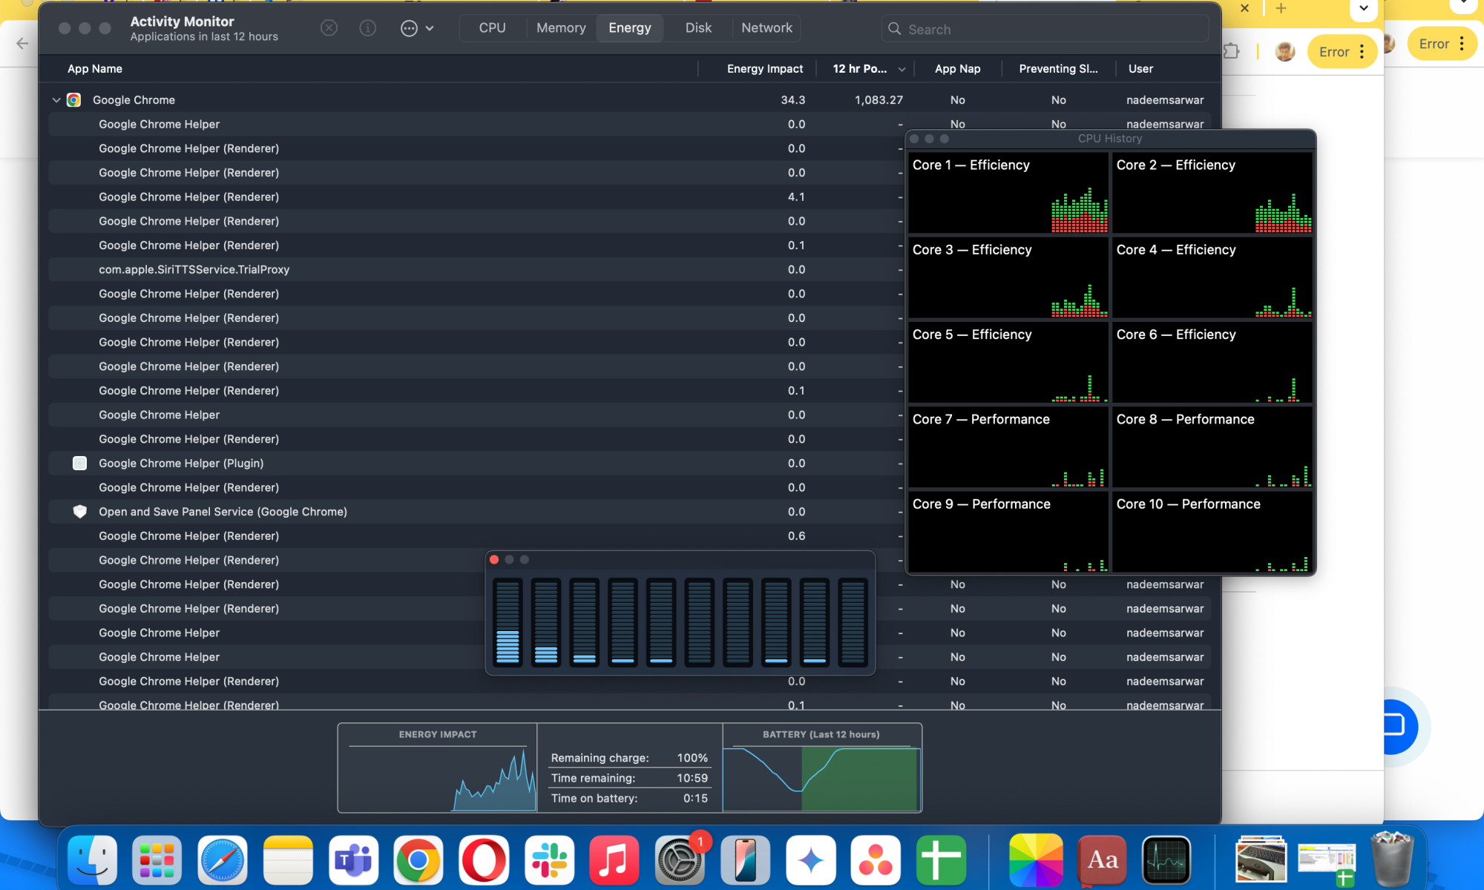Screen dimensions: 1484x890
Task: Sort processes by the App Nap column
Action: tap(957, 68)
